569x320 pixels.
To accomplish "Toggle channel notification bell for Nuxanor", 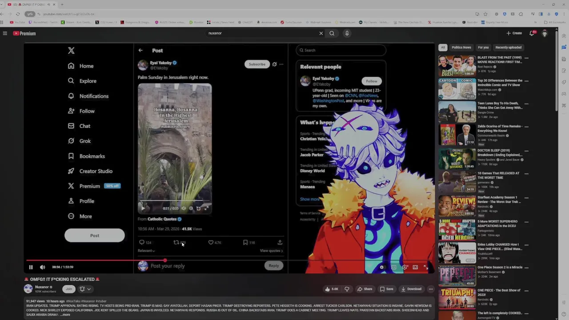I will [x=82, y=289].
